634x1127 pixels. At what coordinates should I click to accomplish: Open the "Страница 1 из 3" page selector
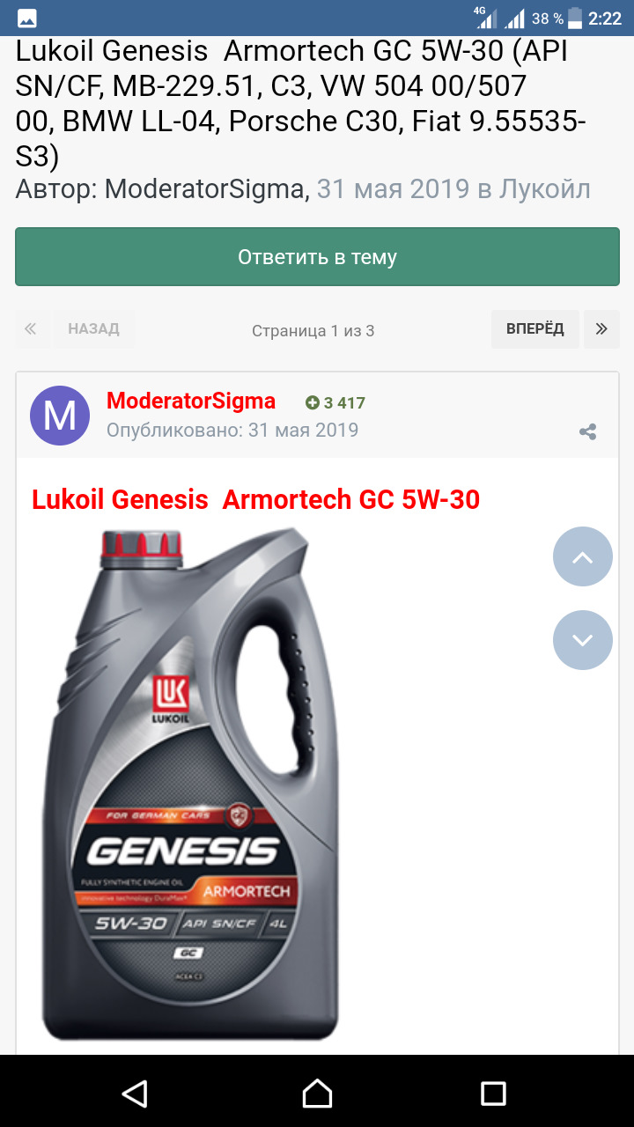coord(313,331)
